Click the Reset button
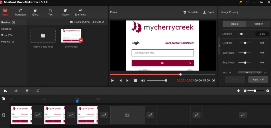The width and height of the screenshot is (271, 128). 235,79
